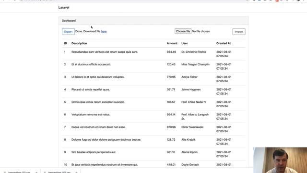Click amount 954.14

click(x=171, y=115)
